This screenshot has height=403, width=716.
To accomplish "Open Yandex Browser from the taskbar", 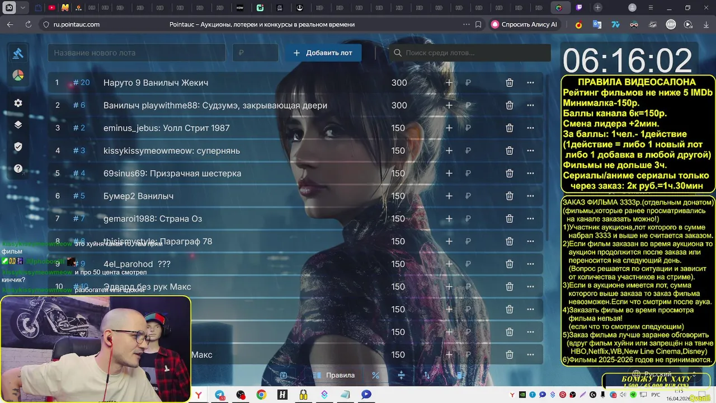I will point(199,395).
